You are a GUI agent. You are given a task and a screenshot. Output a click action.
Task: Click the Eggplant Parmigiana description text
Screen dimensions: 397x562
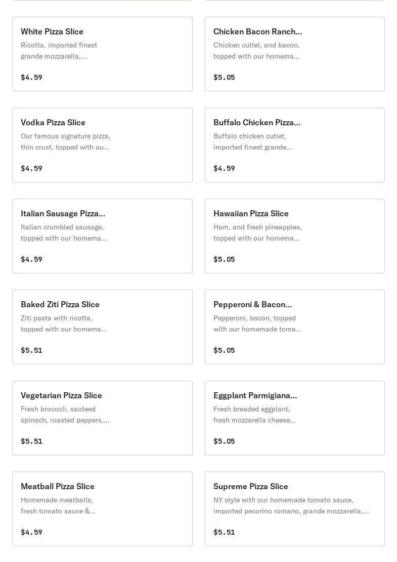click(x=254, y=415)
